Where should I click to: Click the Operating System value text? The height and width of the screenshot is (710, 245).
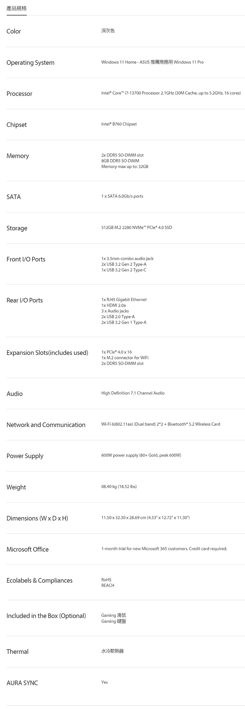152,62
